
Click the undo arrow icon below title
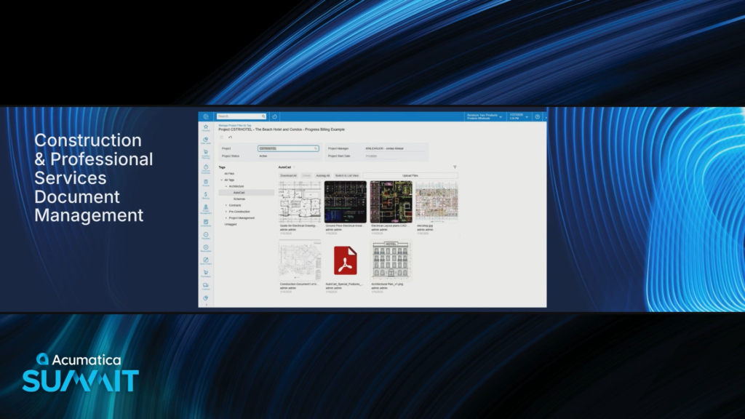pyautogui.click(x=230, y=137)
